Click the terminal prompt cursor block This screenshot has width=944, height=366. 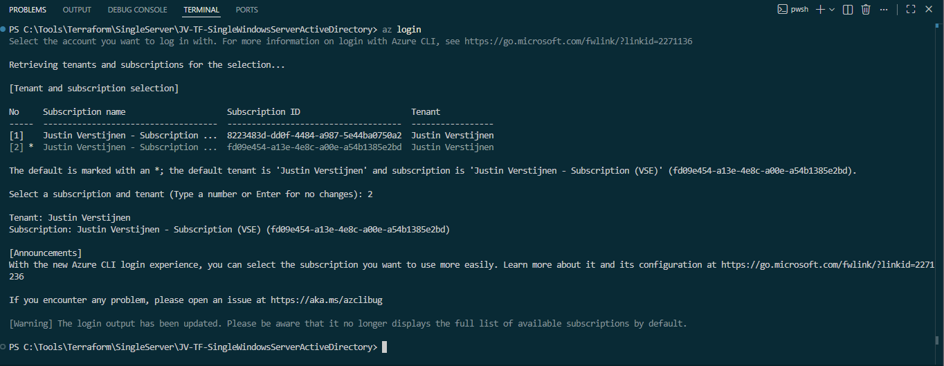click(x=384, y=347)
